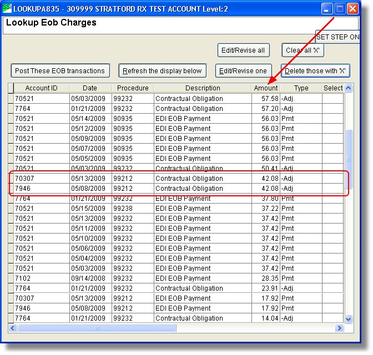Click date 05/14/2009
Screen dimensions: 373x355
click(x=88, y=118)
